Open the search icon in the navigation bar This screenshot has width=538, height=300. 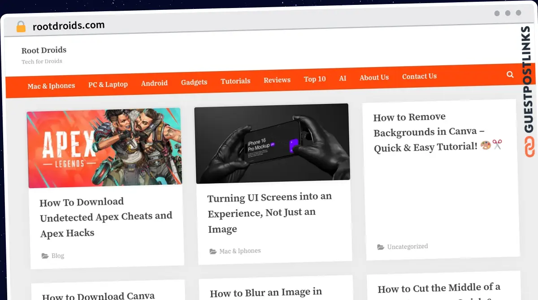pyautogui.click(x=510, y=74)
